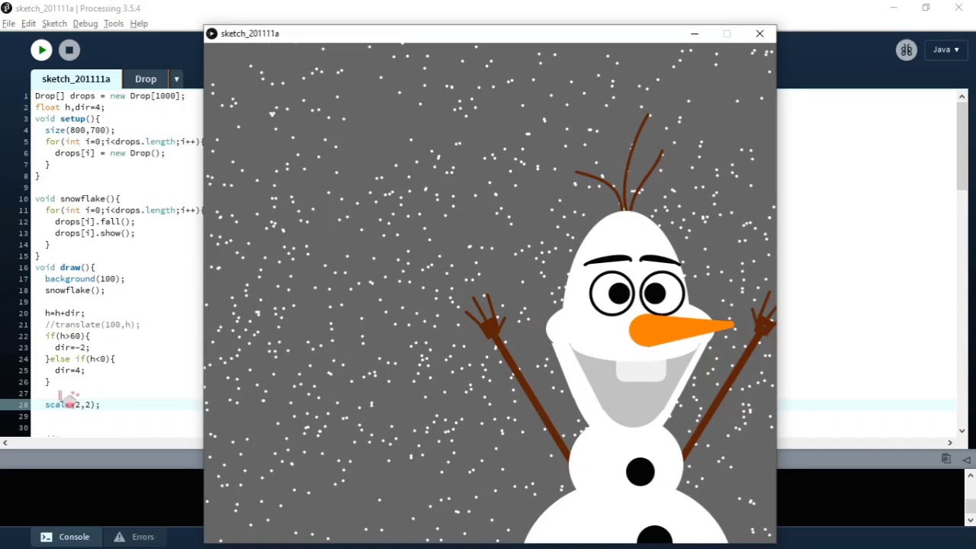Click the 'void setup(){' line
The height and width of the screenshot is (549, 976).
coord(67,119)
